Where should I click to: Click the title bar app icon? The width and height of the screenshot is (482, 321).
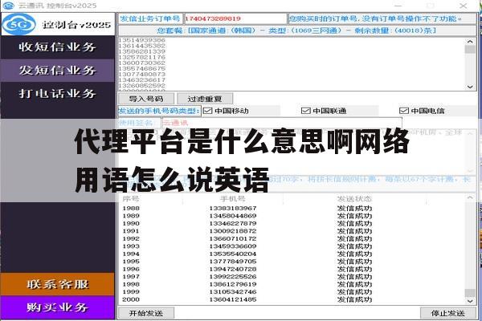(8, 6)
